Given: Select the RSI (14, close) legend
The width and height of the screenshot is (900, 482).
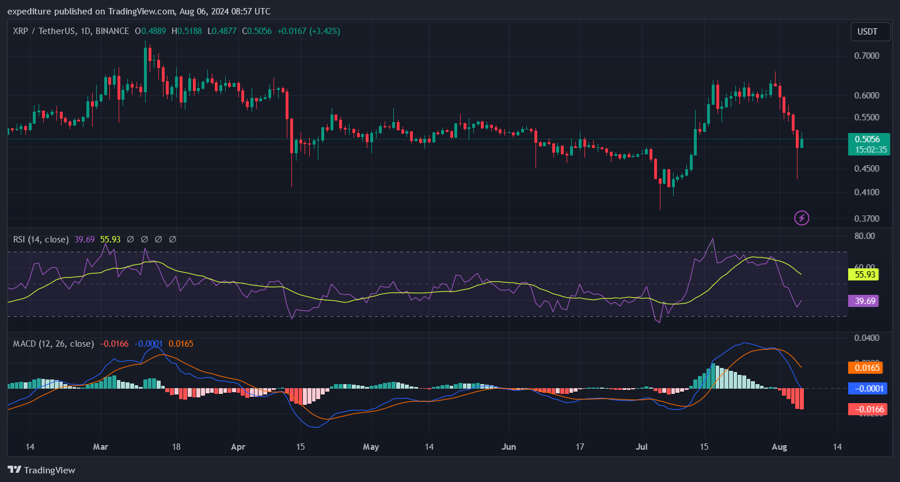Looking at the screenshot, I should pos(40,239).
